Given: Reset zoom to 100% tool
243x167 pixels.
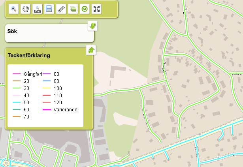Looking at the screenshot, I should (38, 9).
